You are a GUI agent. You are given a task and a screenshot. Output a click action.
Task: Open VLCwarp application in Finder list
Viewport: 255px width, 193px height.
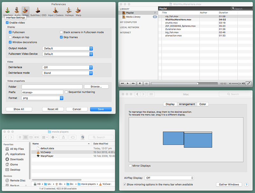pos(46,152)
